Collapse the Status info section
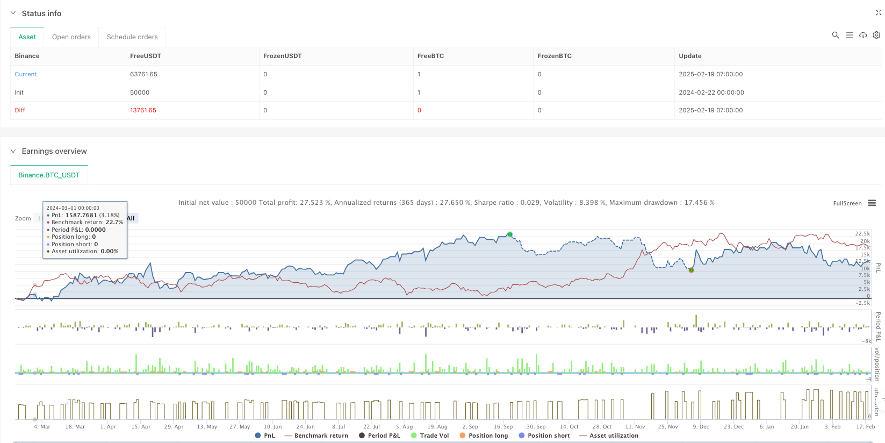The height and width of the screenshot is (443, 885). pos(13,13)
